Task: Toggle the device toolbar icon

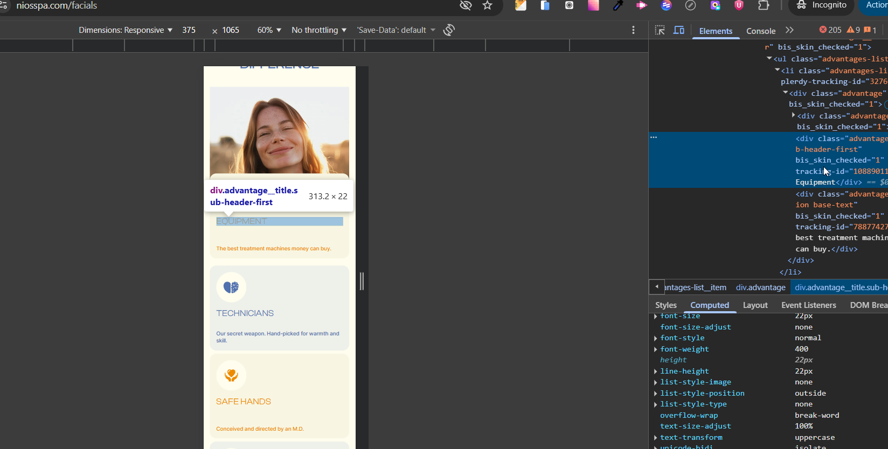Action: point(679,30)
